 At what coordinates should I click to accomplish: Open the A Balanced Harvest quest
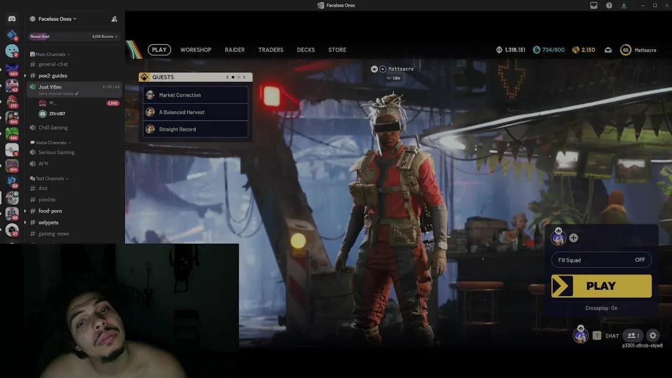195,112
